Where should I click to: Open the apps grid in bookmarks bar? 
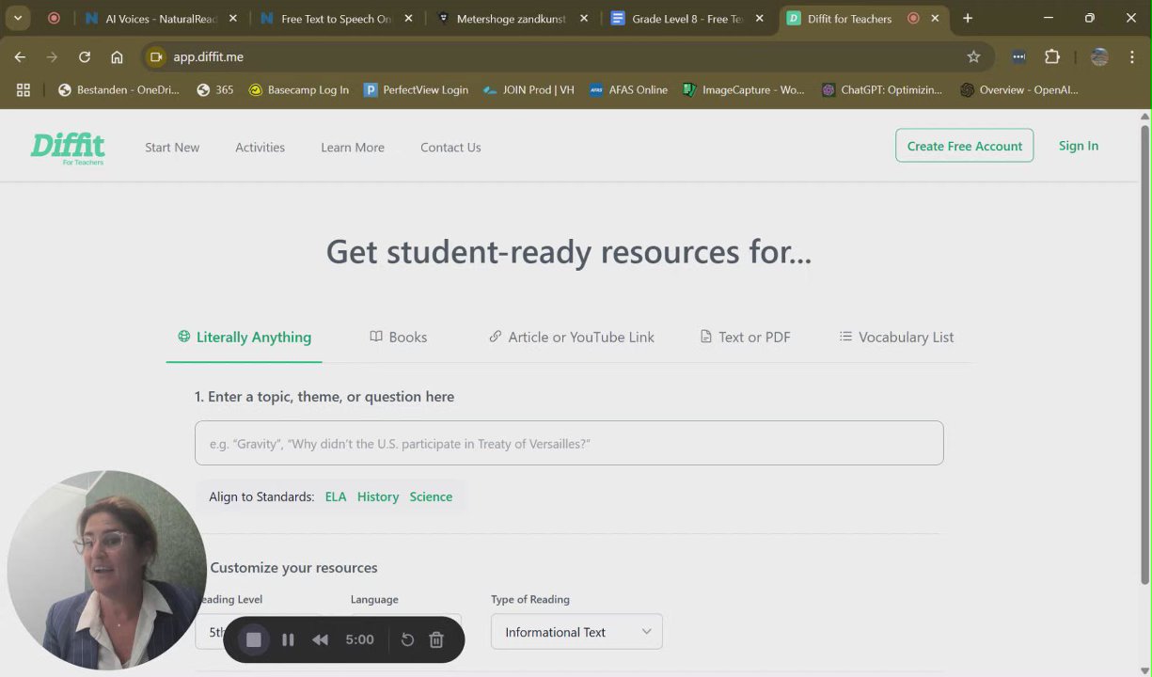click(x=24, y=89)
